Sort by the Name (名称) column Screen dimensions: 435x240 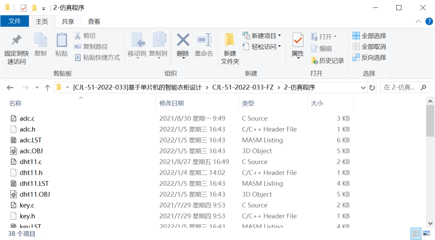(15, 103)
